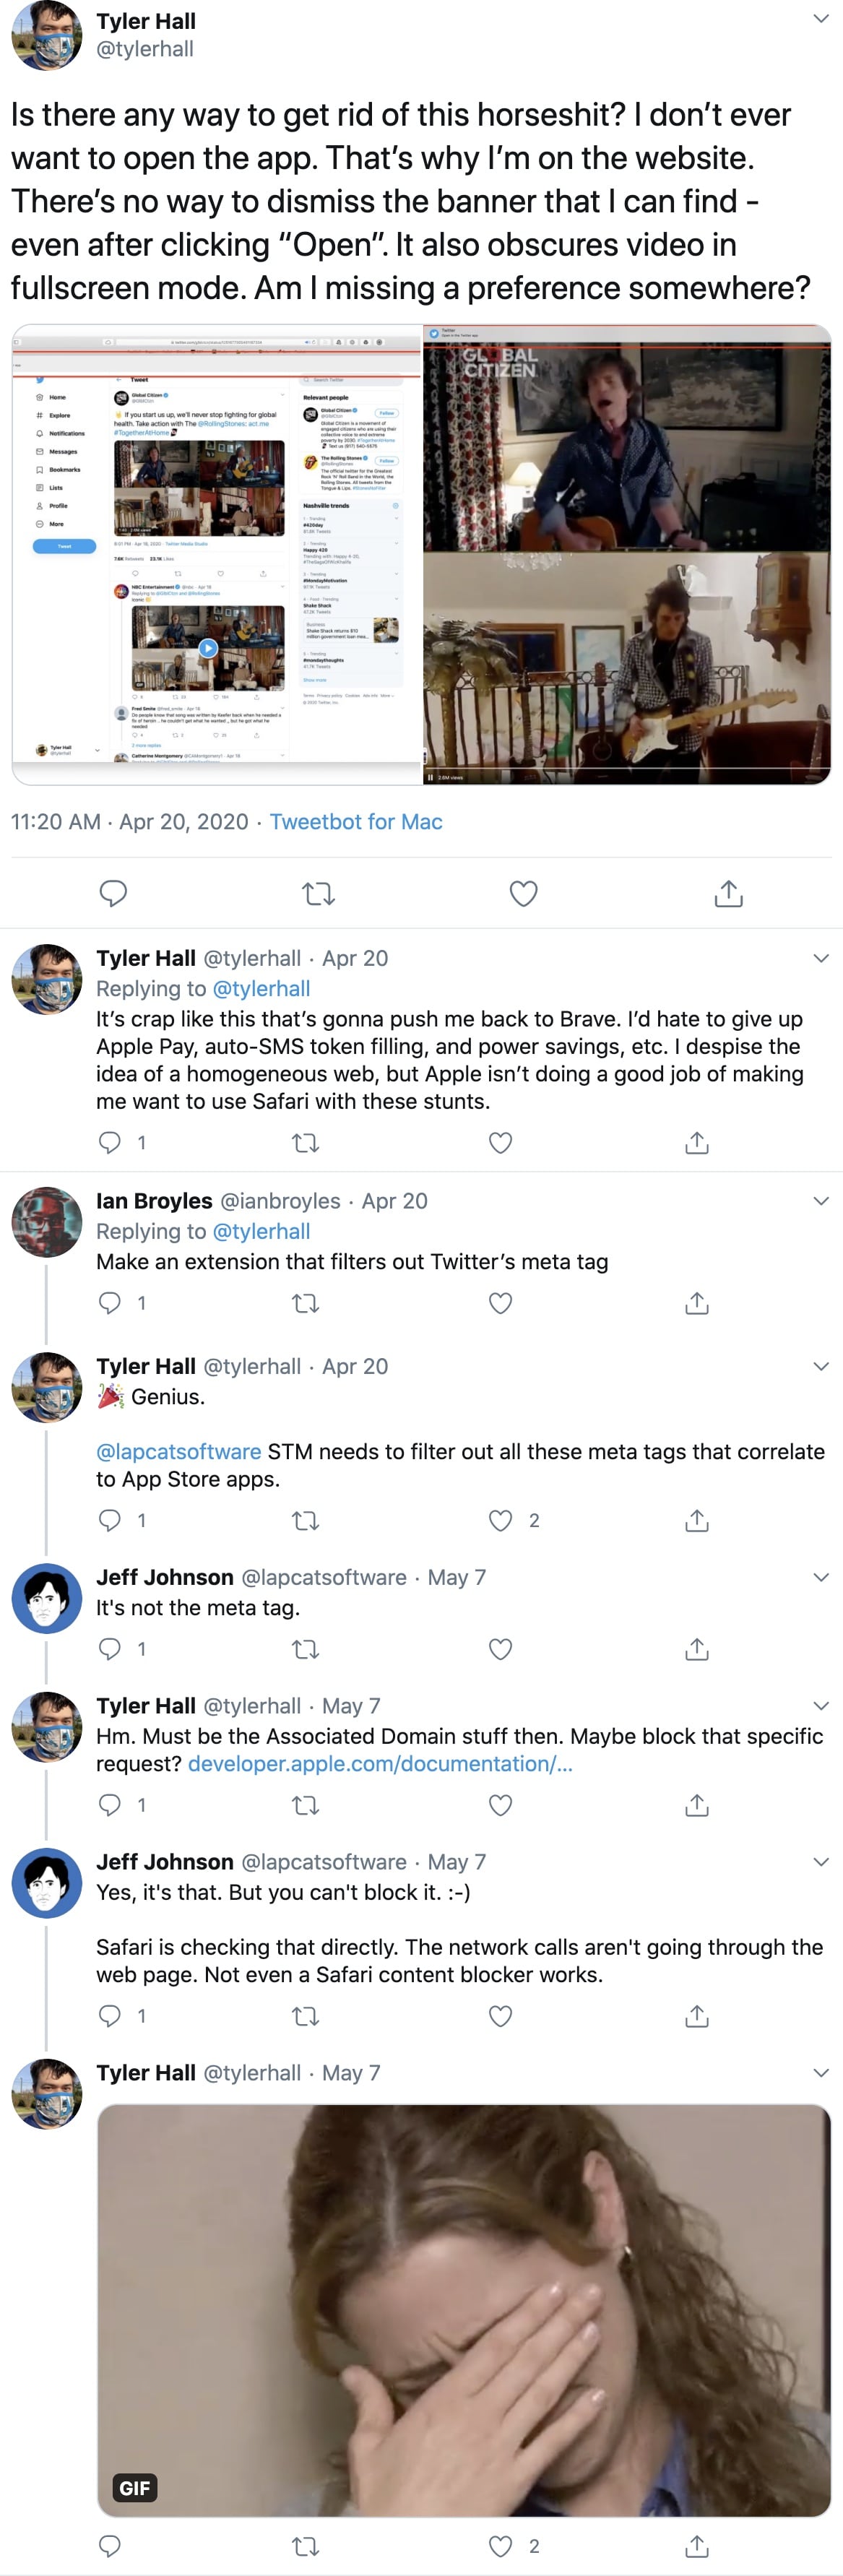Retweet Jeff Johnson's 'It's not the meta tag' reply
The image size is (843, 2576).
[305, 1649]
